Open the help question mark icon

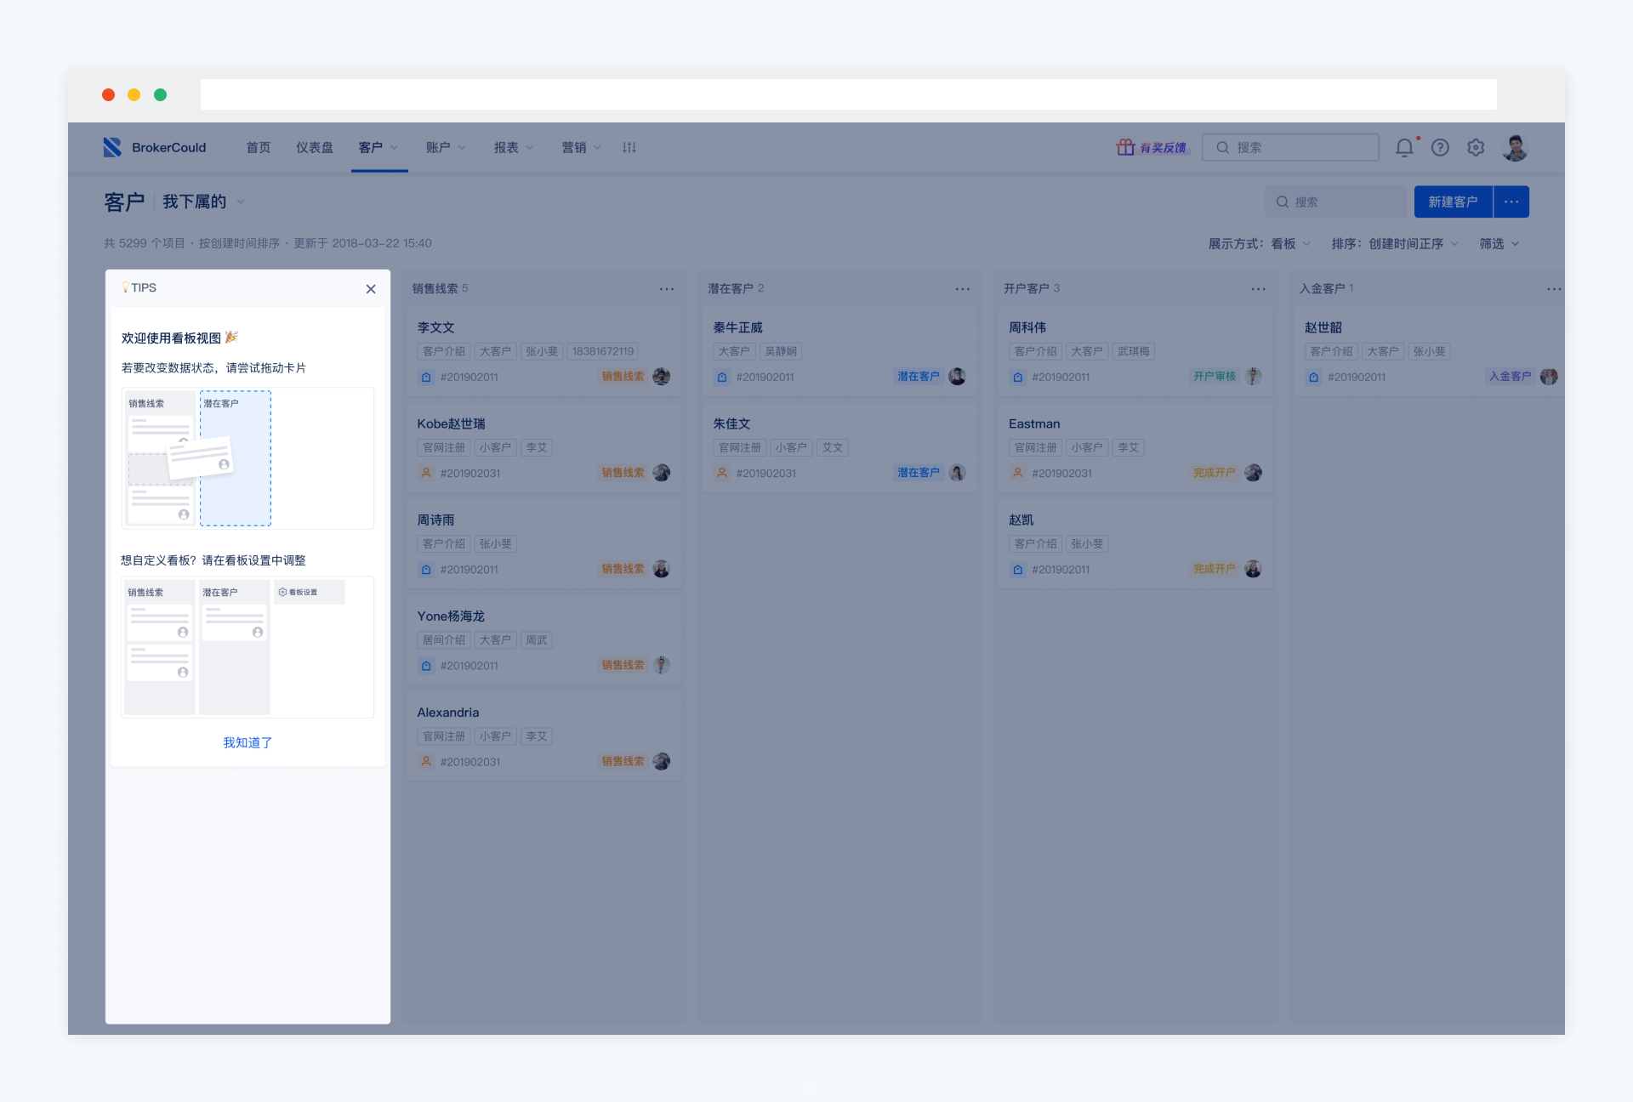1440,147
